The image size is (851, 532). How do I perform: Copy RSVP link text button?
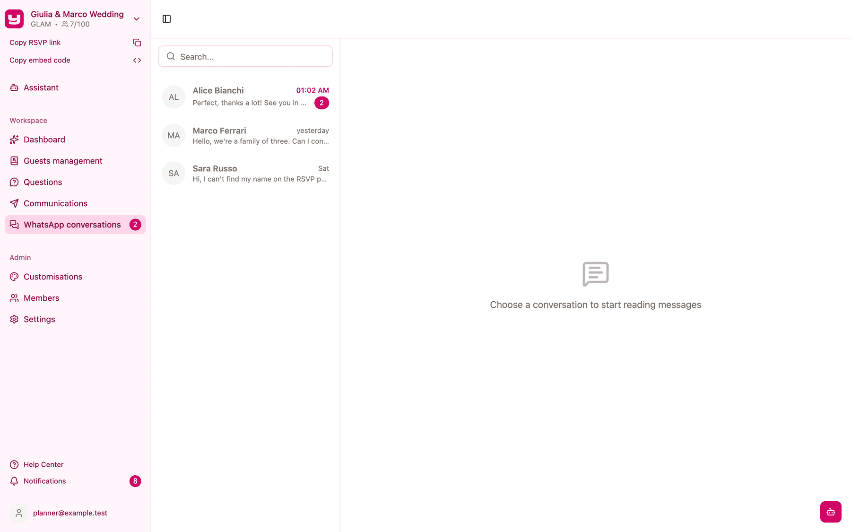35,43
